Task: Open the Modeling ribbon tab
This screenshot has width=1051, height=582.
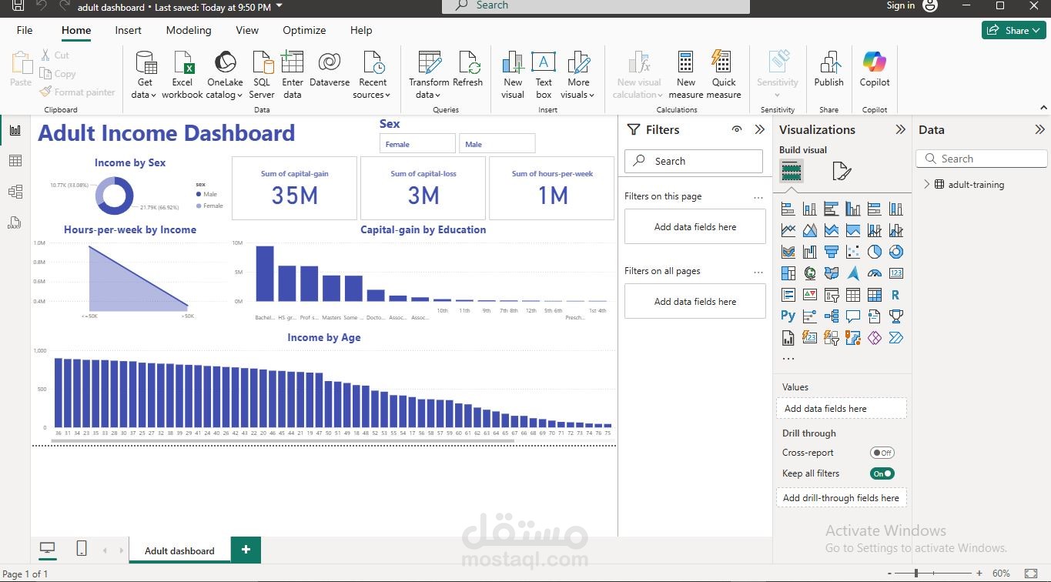Action: point(189,30)
